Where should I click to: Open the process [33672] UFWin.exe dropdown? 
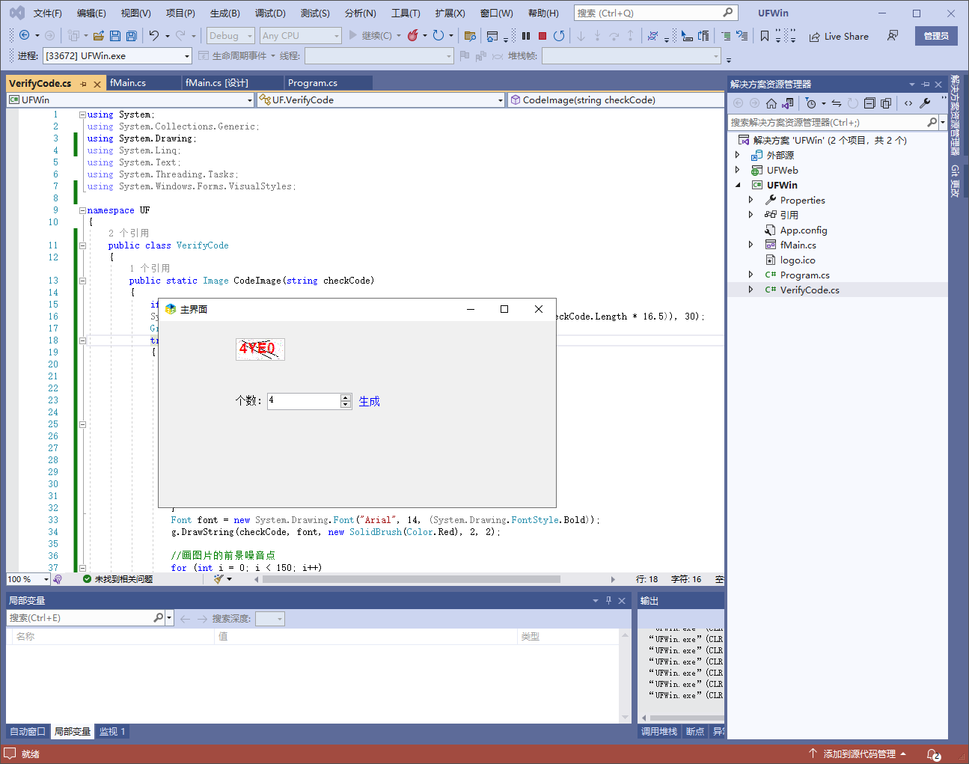click(117, 55)
